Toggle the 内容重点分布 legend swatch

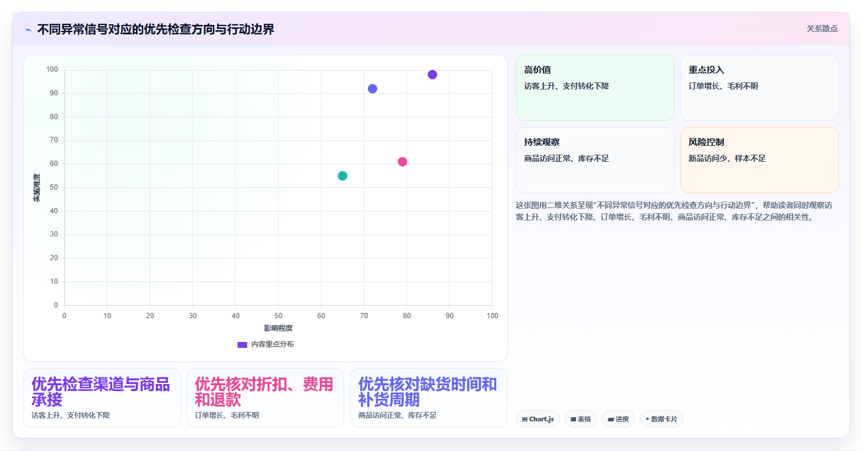[242, 344]
